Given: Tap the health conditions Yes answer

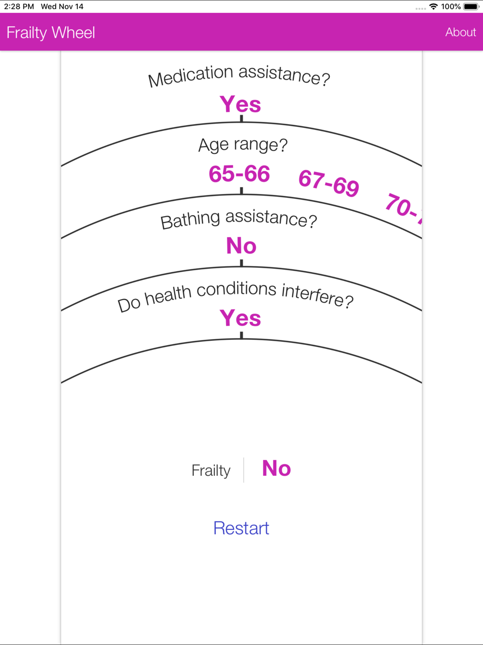Looking at the screenshot, I should (x=241, y=318).
